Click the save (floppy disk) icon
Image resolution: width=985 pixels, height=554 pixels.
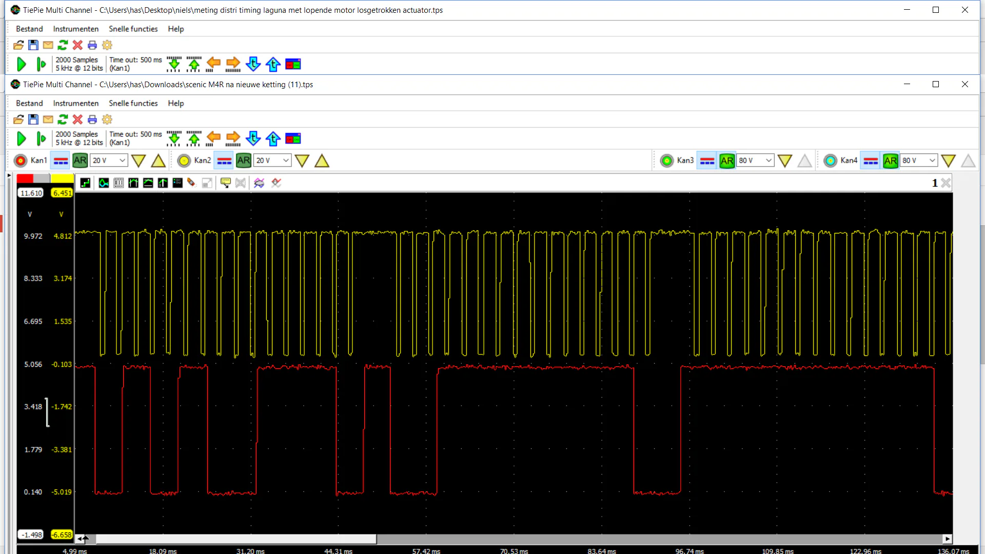pos(33,120)
